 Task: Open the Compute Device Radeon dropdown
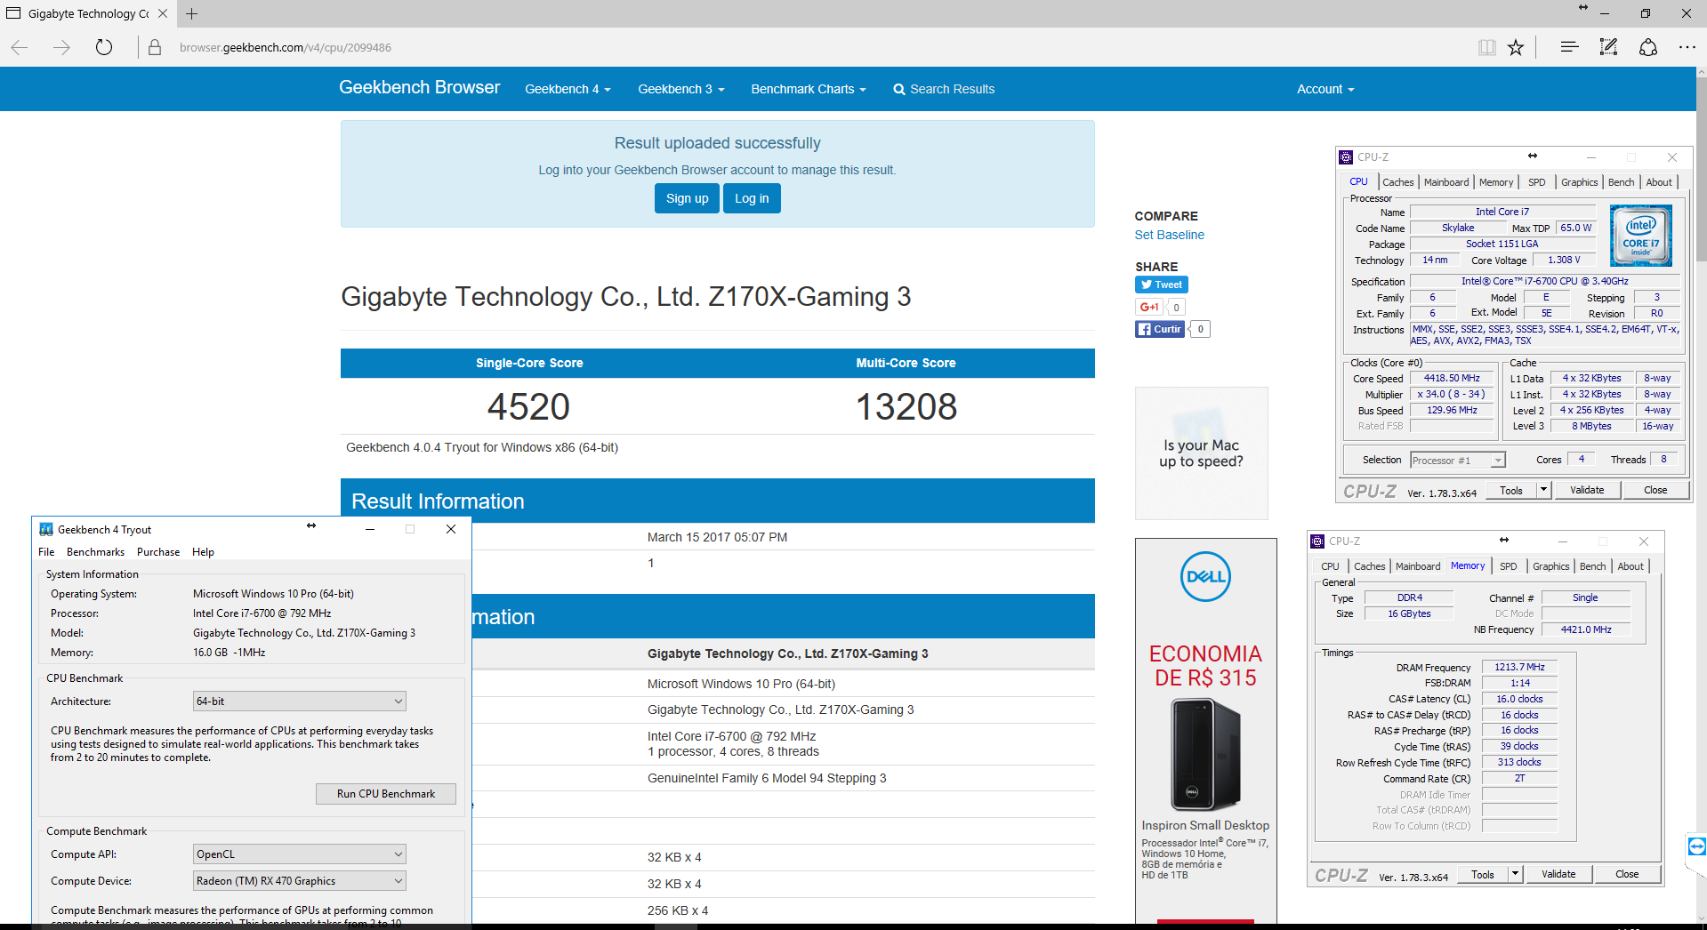click(299, 881)
